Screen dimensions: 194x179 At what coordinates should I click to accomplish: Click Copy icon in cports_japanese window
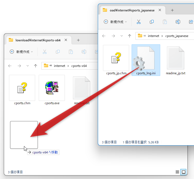coord(152,22)
